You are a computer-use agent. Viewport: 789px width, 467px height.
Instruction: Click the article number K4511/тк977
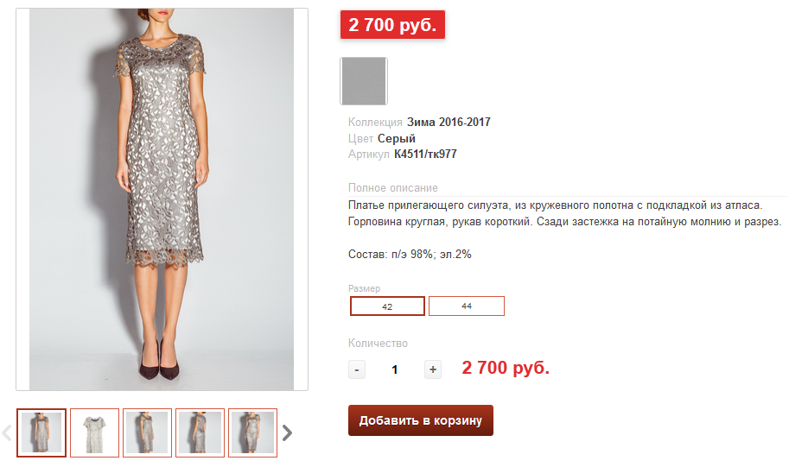tap(425, 155)
